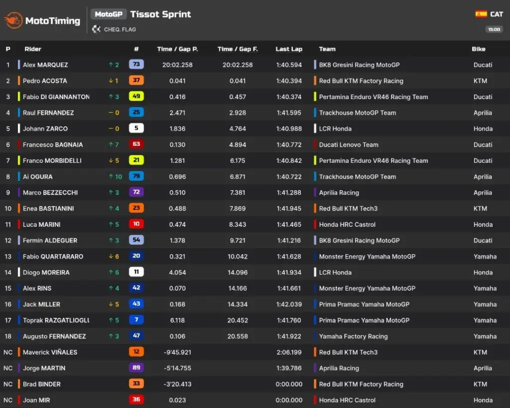Select Alex Marquez's number 73 badge

(136, 64)
